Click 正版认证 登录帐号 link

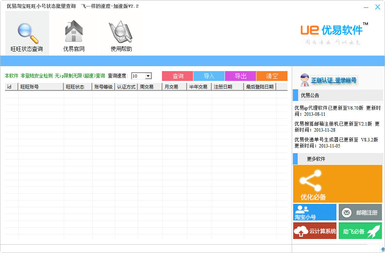(333, 80)
